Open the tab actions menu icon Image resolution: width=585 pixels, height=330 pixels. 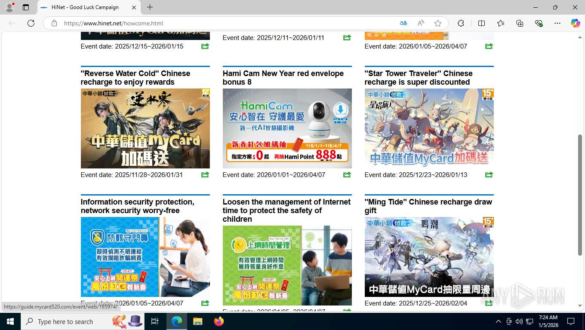(x=26, y=7)
